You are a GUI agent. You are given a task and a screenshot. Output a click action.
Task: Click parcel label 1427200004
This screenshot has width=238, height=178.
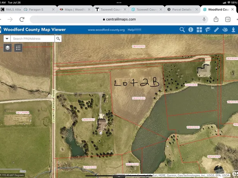[22, 113]
